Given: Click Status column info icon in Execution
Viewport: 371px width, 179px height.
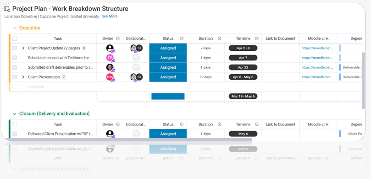Looking at the screenshot, I should tap(182, 38).
